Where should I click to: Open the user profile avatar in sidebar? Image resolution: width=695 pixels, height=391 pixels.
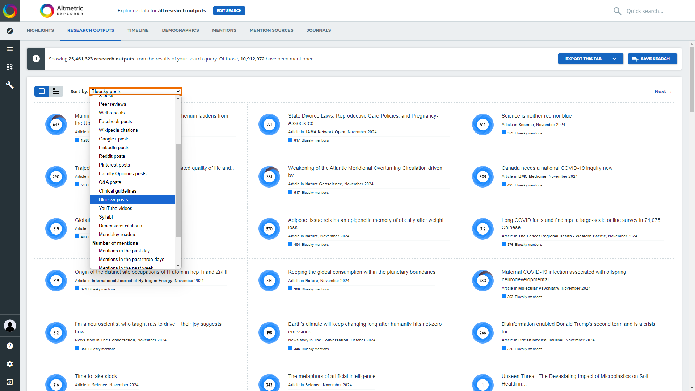(10, 325)
